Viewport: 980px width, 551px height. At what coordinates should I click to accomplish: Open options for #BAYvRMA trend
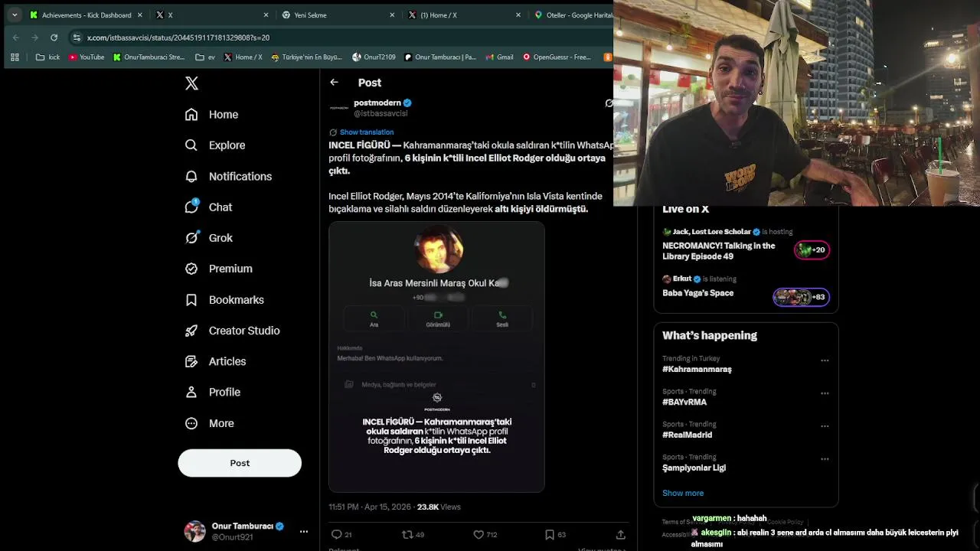click(x=825, y=393)
